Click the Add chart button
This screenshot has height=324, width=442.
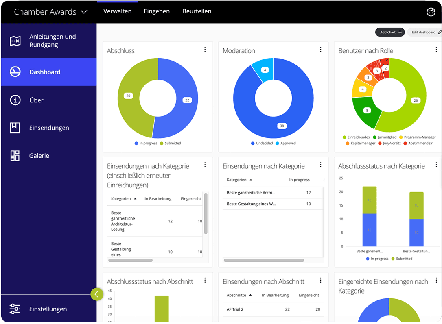point(390,32)
